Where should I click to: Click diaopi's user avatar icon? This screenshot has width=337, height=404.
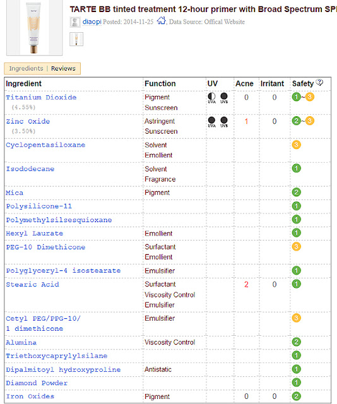coord(75,22)
